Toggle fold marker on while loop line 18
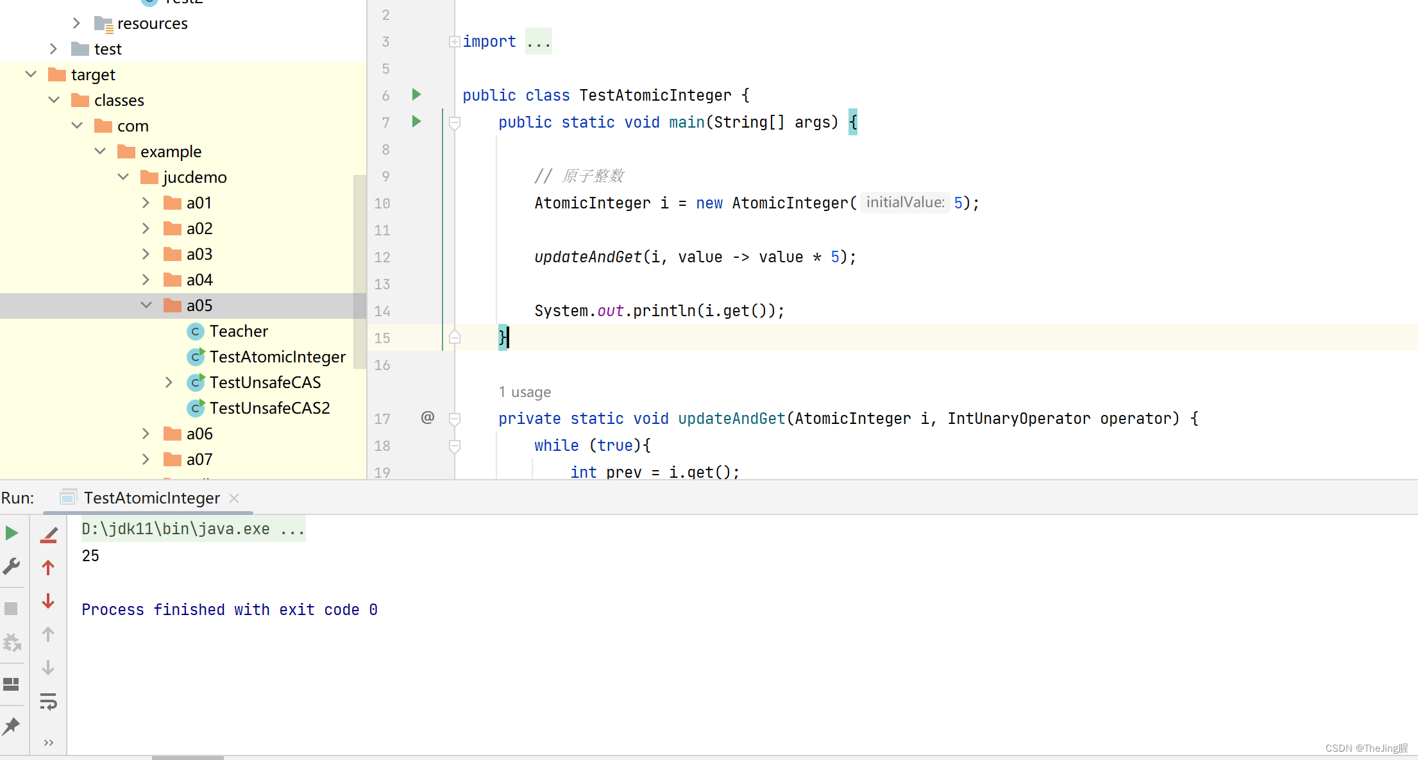This screenshot has height=760, width=1418. coord(455,445)
